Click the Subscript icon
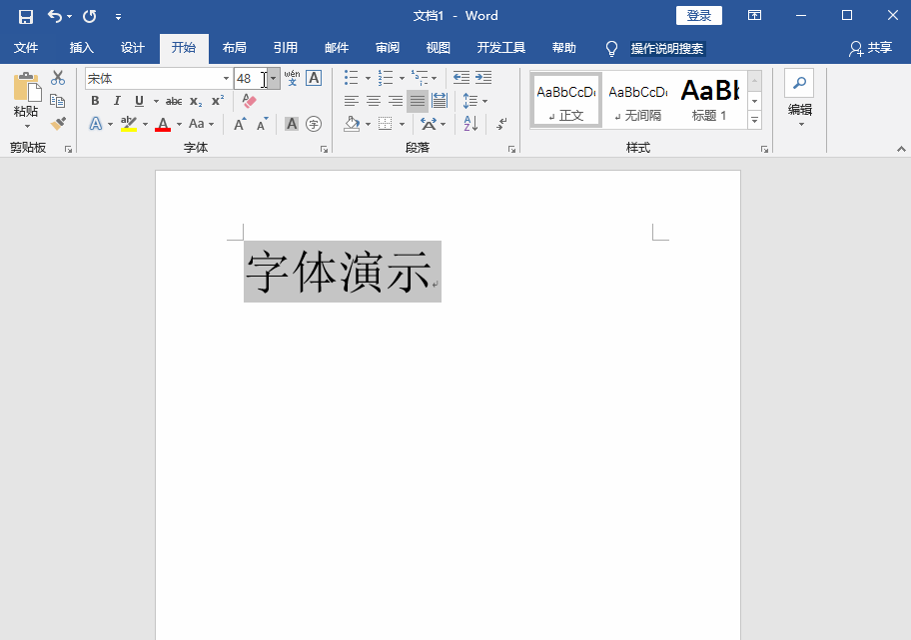The image size is (911, 640). (195, 101)
